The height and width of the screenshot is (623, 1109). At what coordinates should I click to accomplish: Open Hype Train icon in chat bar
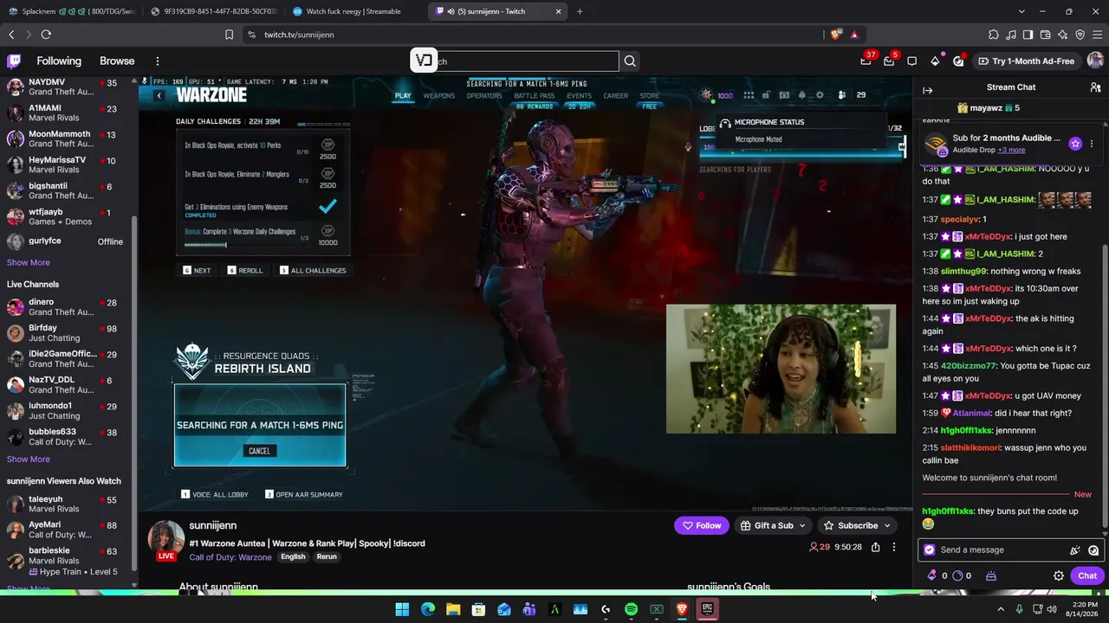pyautogui.click(x=990, y=575)
